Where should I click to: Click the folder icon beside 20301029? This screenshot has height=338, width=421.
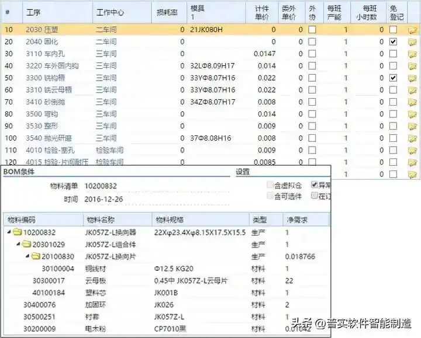click(26, 245)
